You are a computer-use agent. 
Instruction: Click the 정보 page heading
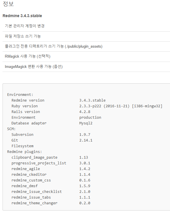[x=8, y=4]
